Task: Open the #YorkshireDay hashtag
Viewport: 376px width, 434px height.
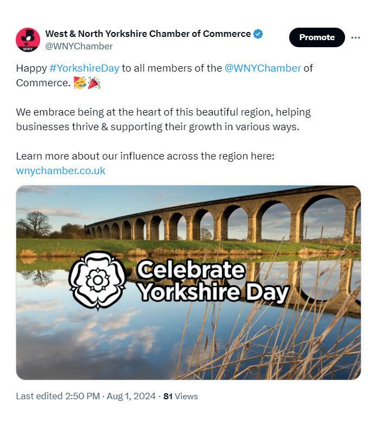Action: [x=84, y=68]
